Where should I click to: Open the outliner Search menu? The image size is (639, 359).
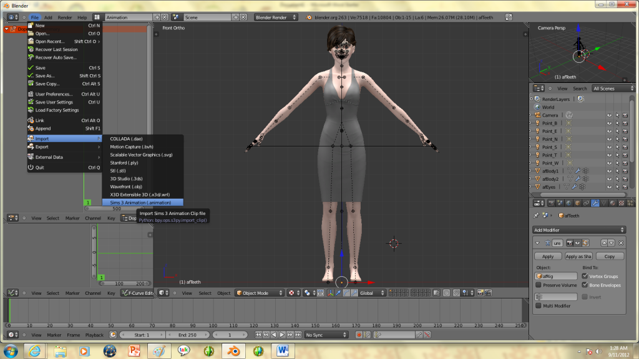click(x=580, y=89)
